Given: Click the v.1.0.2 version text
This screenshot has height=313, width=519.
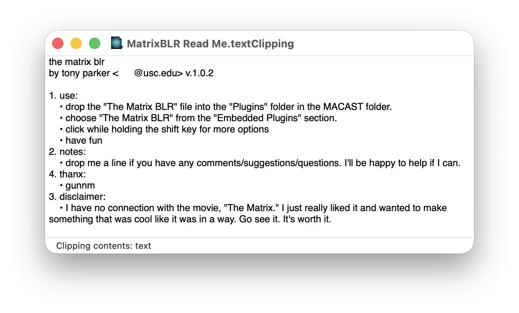Looking at the screenshot, I should tap(199, 73).
